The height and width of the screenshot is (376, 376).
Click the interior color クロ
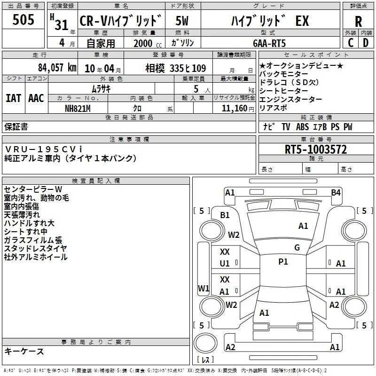(x=137, y=109)
